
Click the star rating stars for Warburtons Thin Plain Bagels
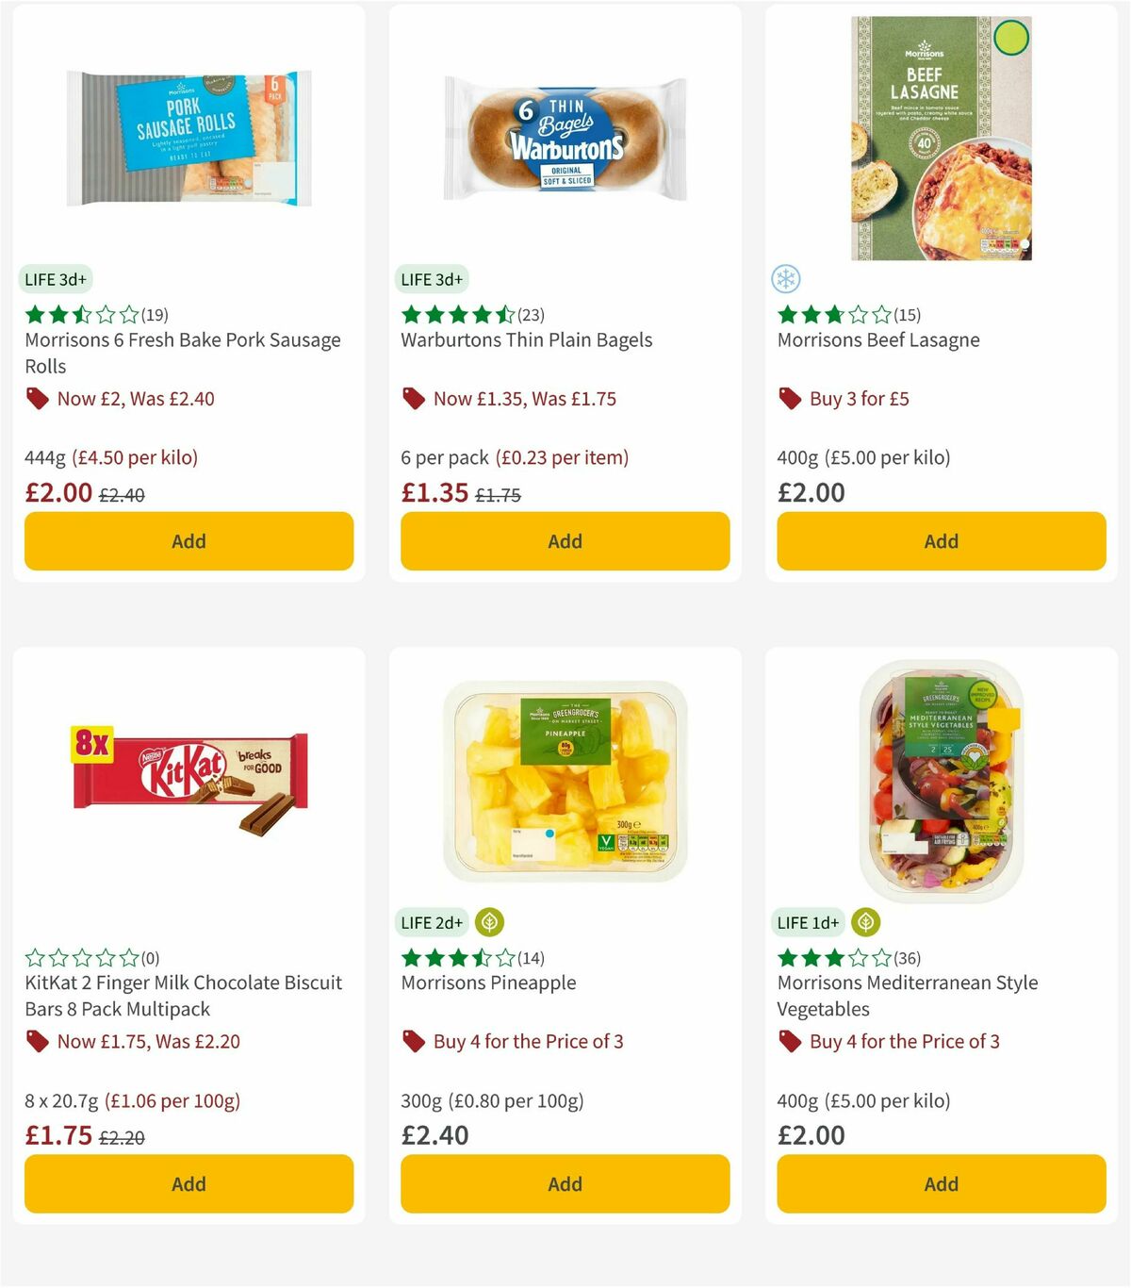point(455,314)
